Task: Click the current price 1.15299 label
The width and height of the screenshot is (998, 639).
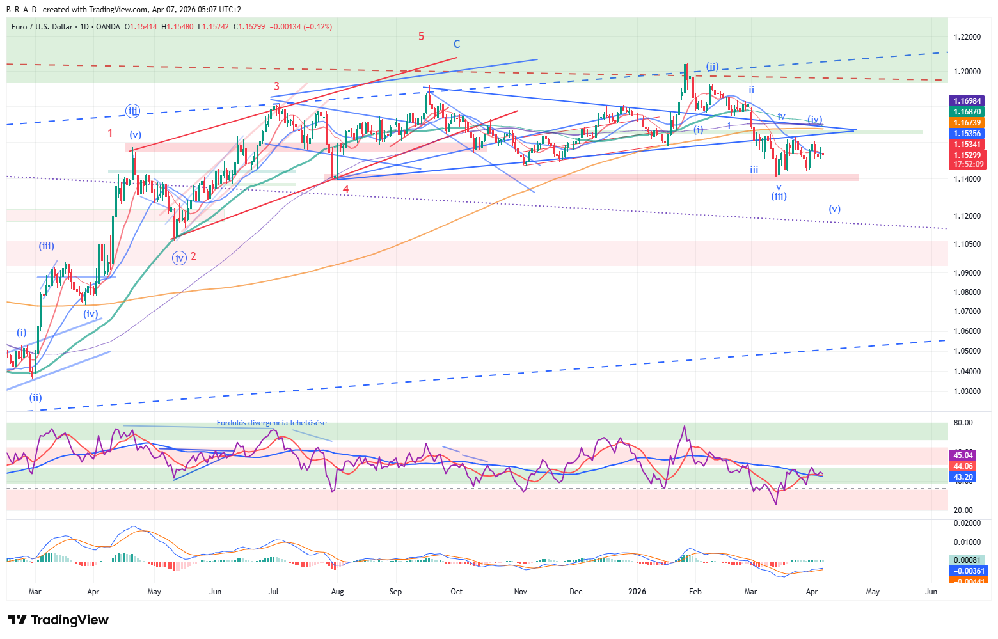Action: [x=967, y=155]
